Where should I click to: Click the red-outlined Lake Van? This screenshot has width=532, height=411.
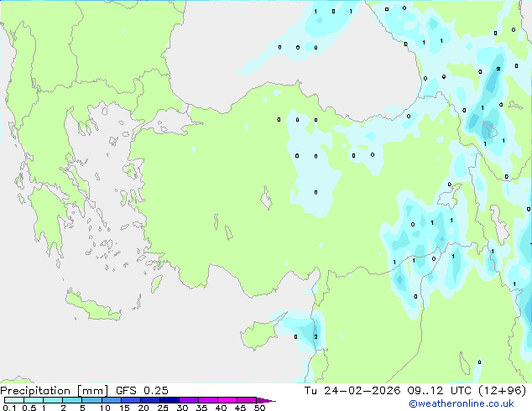pos(488,129)
